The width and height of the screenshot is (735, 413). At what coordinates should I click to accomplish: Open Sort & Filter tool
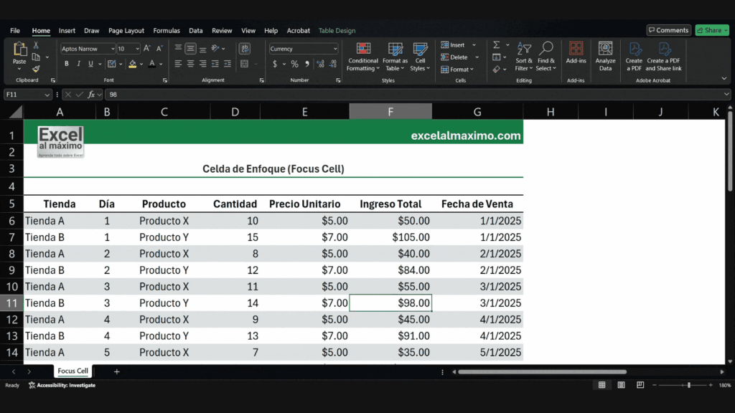(523, 57)
